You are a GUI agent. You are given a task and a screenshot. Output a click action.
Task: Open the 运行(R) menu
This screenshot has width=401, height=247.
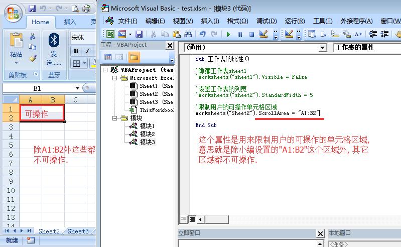pos(295,21)
